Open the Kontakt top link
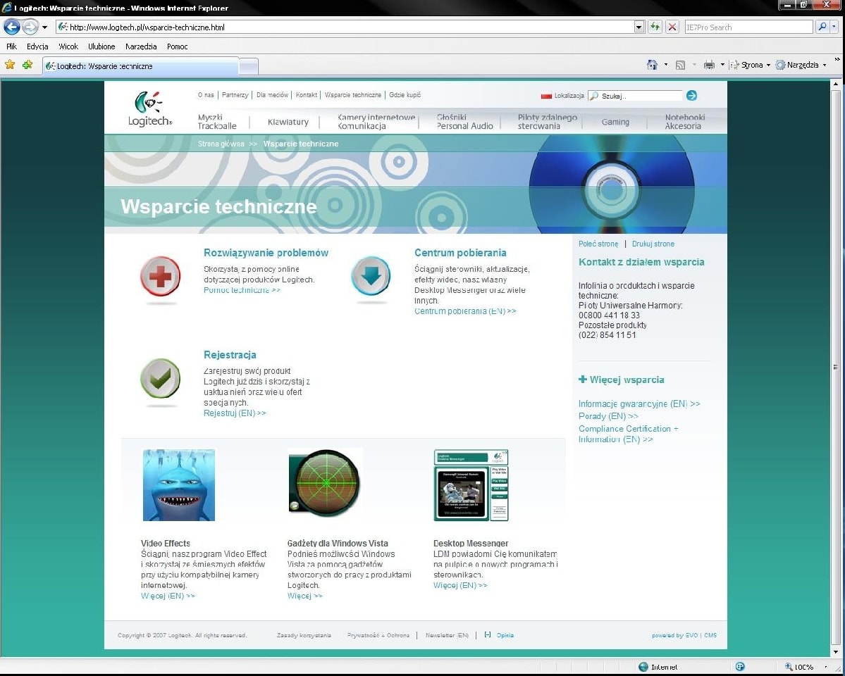The width and height of the screenshot is (845, 676). [306, 95]
